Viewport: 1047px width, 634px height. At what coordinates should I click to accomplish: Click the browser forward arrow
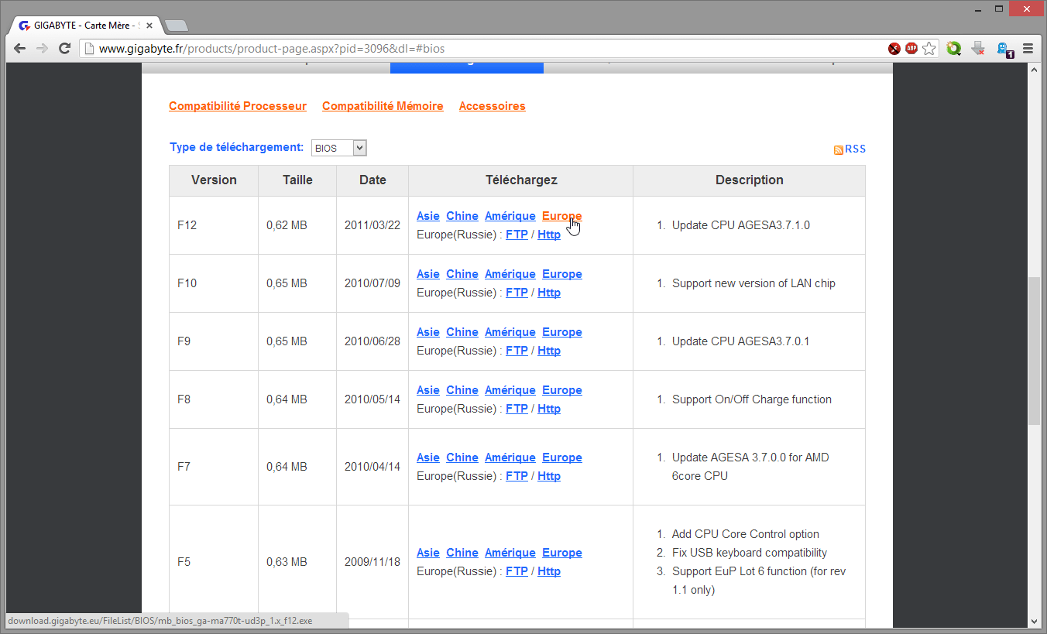point(43,48)
